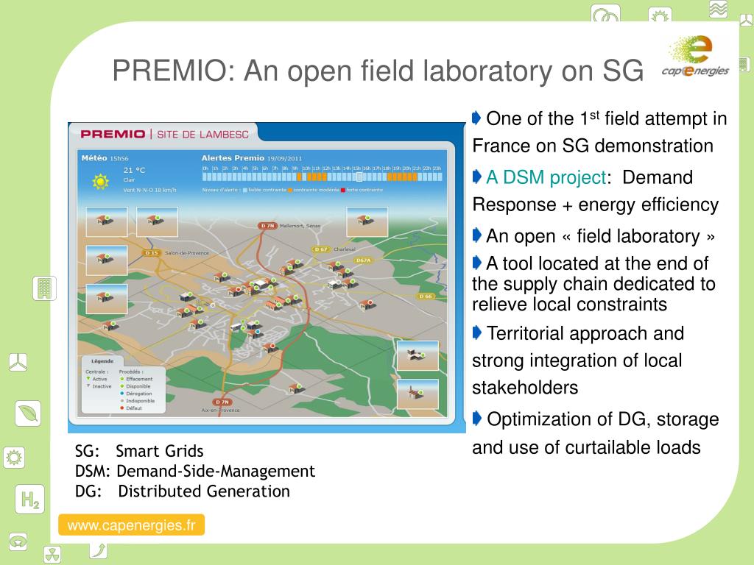The height and width of the screenshot is (565, 754).
Task: Click the sun icon on left border
Action: [x=14, y=458]
